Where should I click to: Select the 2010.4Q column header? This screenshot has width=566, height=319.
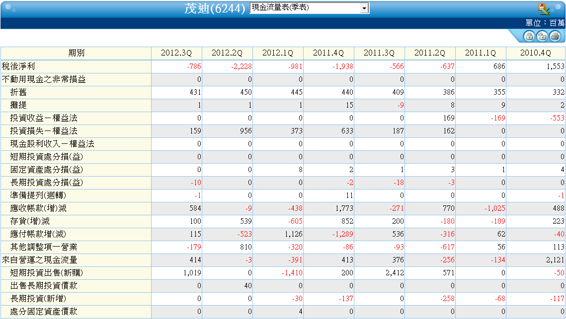(x=536, y=53)
